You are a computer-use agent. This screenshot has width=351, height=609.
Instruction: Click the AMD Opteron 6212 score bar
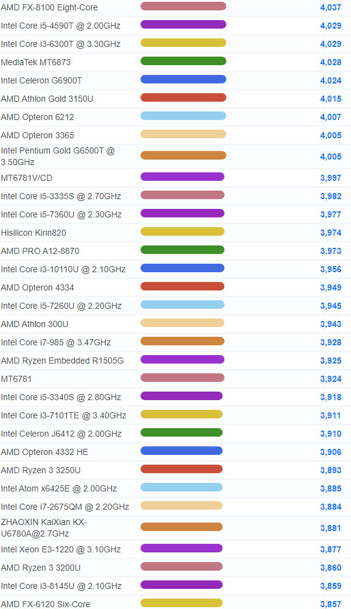tap(183, 116)
